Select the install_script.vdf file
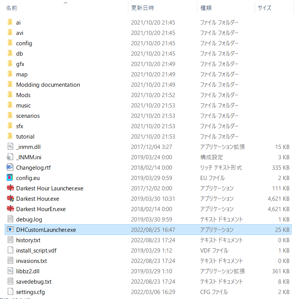The height and width of the screenshot is (299, 297). (36, 250)
